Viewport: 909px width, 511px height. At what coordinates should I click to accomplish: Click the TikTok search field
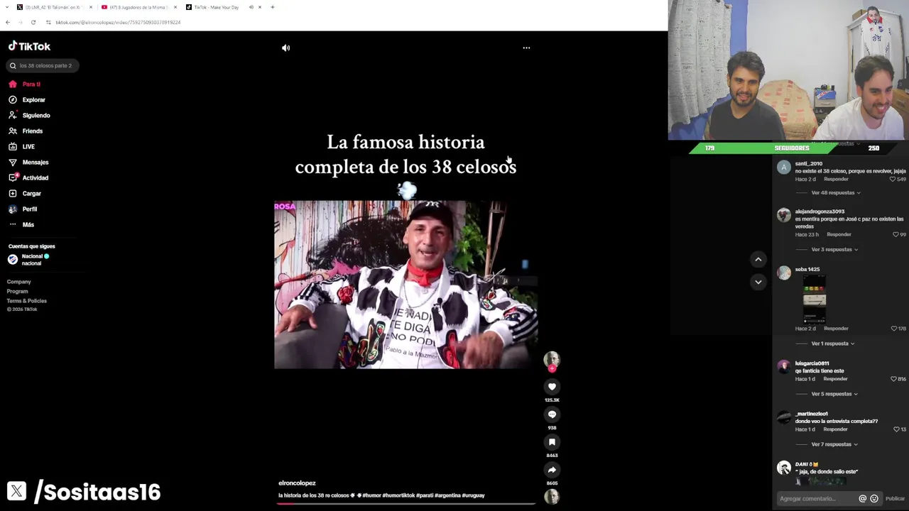(43, 65)
